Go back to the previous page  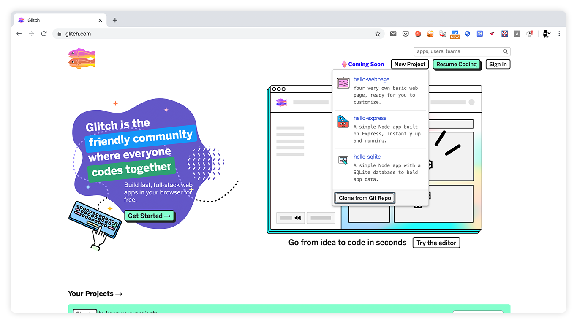(19, 34)
